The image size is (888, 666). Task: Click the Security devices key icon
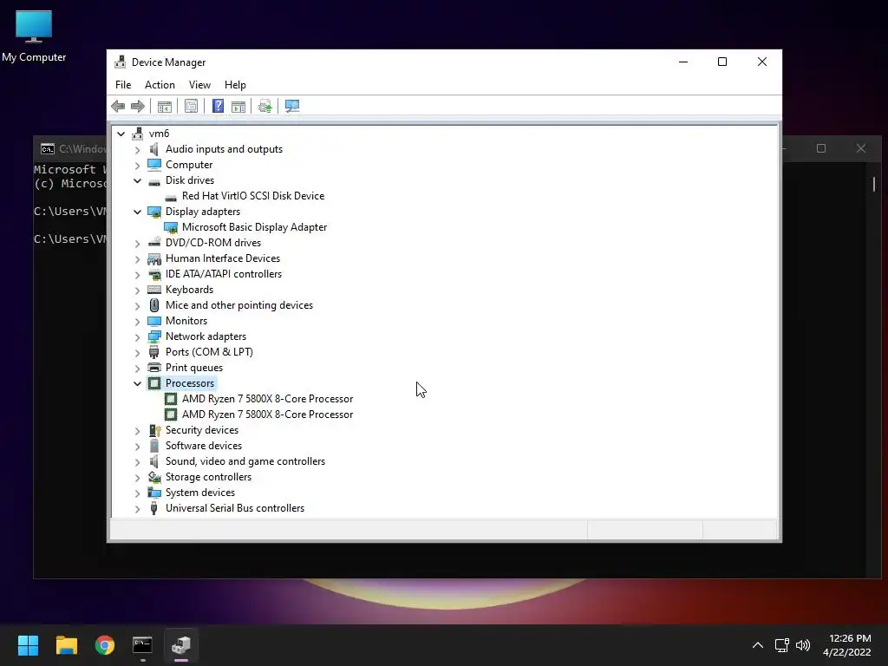(154, 430)
